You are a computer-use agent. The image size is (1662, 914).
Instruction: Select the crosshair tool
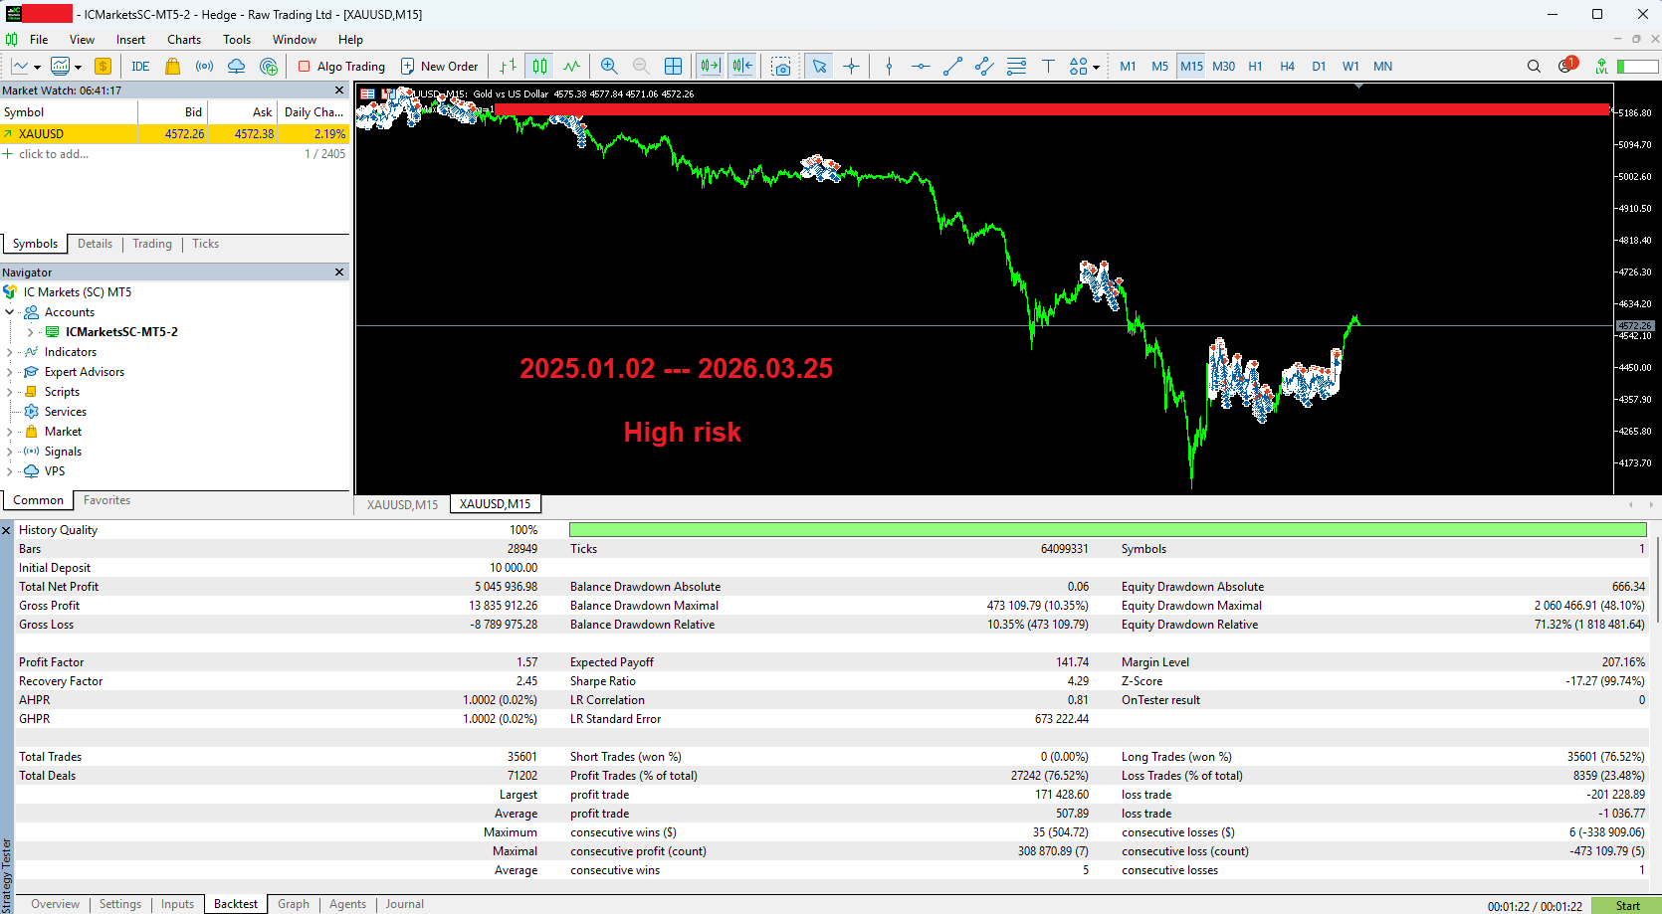pos(851,67)
